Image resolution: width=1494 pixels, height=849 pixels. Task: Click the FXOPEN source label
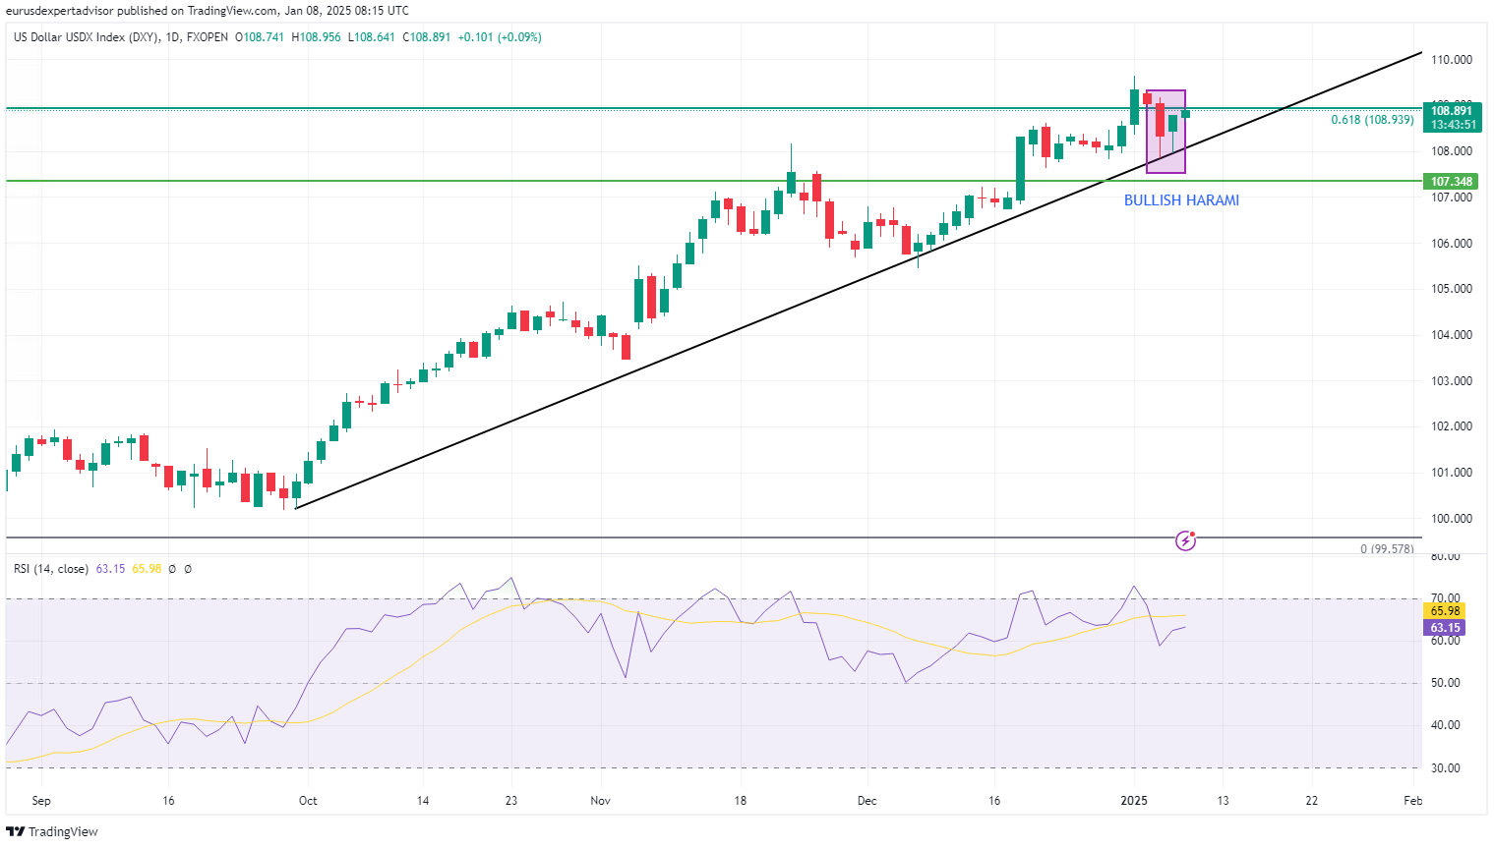tap(208, 37)
